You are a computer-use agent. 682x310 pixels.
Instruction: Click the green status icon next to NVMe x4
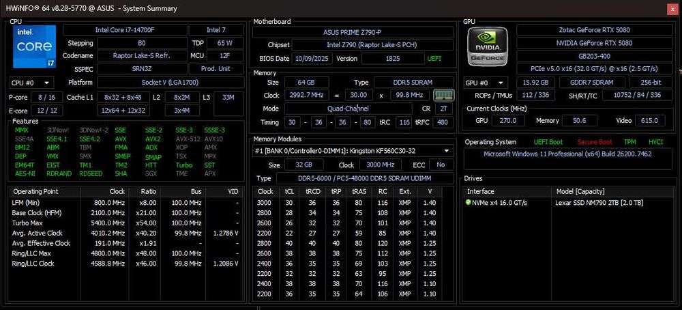click(468, 203)
